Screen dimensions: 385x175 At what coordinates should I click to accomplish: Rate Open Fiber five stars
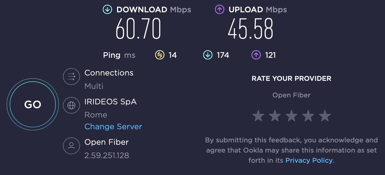[325, 116]
